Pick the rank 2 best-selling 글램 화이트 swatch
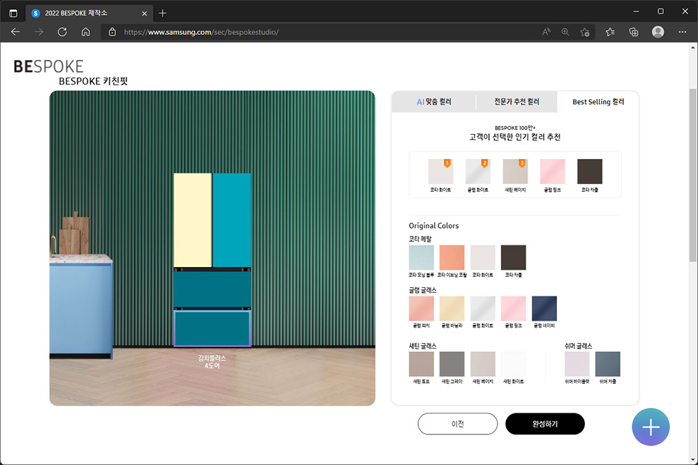The image size is (698, 465). point(477,171)
